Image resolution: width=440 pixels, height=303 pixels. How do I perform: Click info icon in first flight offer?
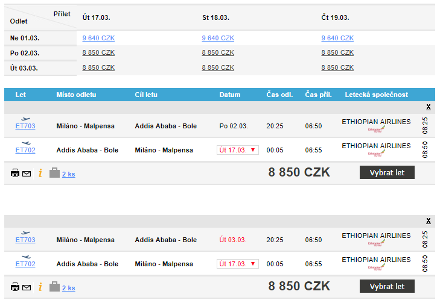click(x=40, y=173)
